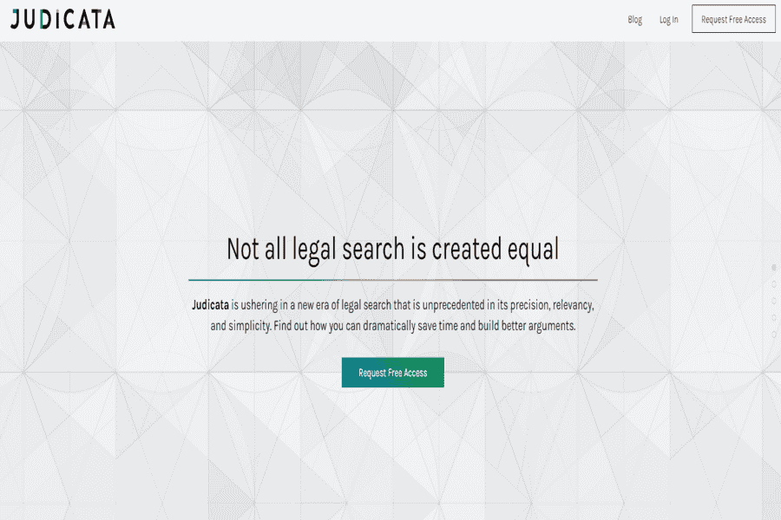Select the filled active section dot
Viewport: 781px width, 520px height.
click(x=774, y=267)
